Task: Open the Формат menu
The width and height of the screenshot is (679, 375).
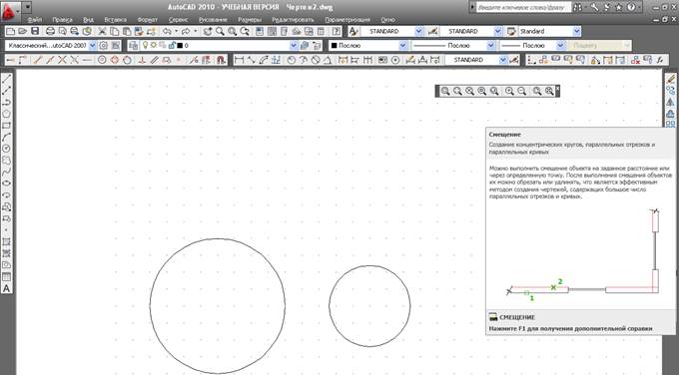Action: (148, 20)
